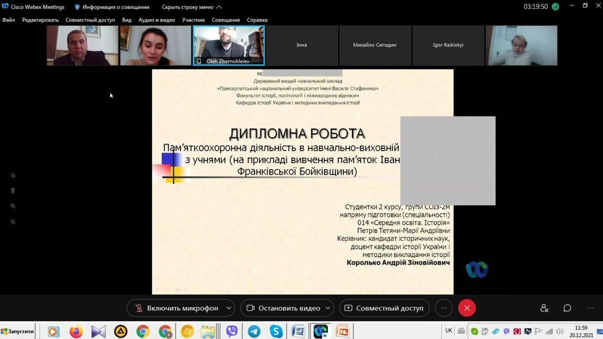Screen dimensions: 603x339
Task: Open the Аудио и видео menu
Action: (x=157, y=20)
